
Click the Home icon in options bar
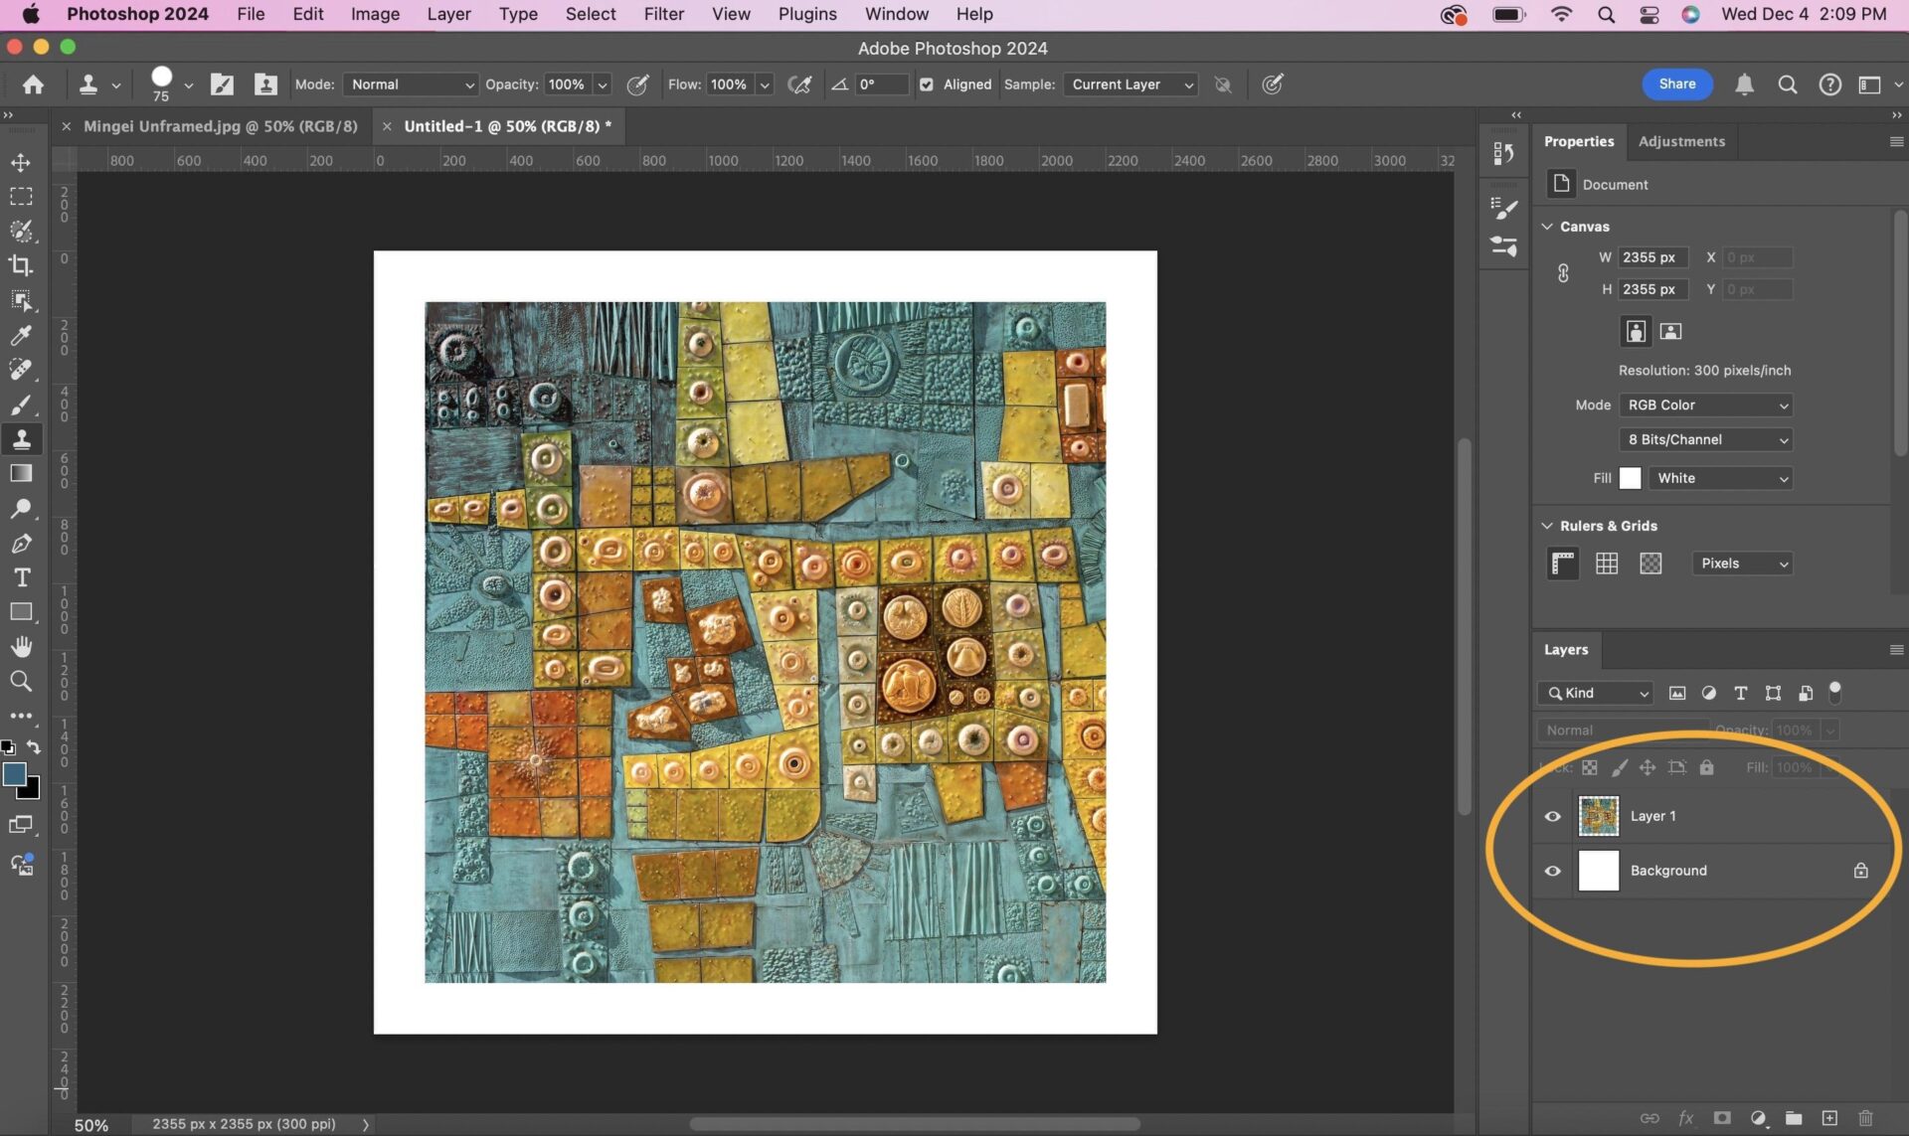coord(33,84)
